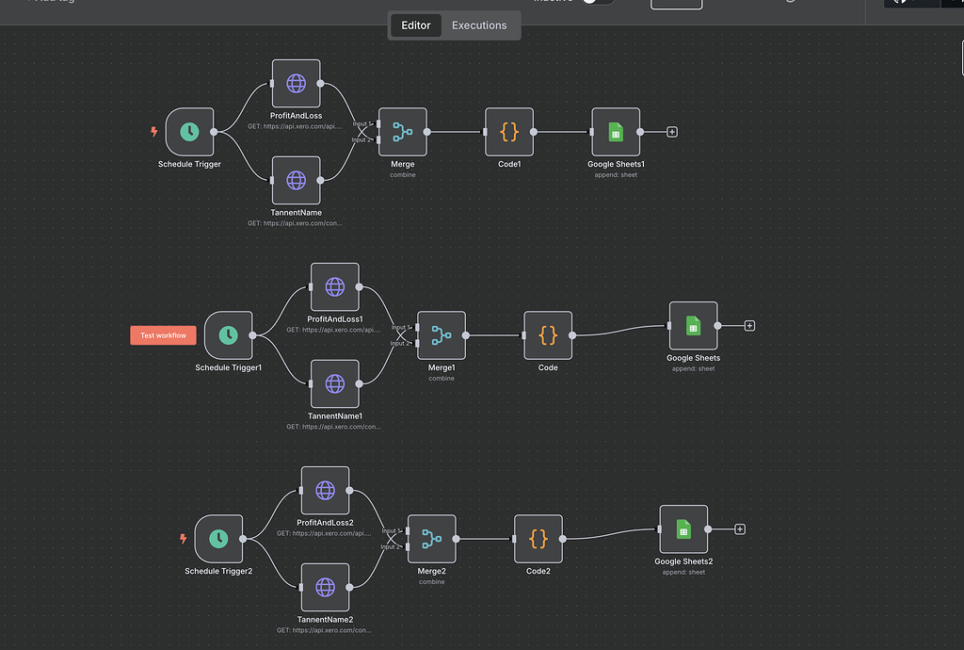This screenshot has width=964, height=650.
Task: Click the plus button after Google Sheets1
Action: [x=670, y=132]
